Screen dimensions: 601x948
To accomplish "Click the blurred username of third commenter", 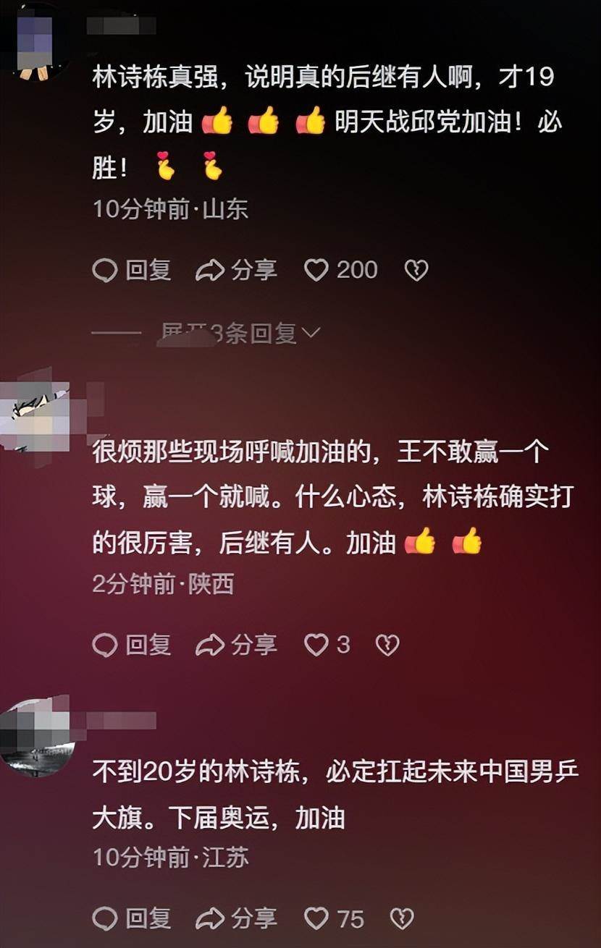I will [120, 720].
